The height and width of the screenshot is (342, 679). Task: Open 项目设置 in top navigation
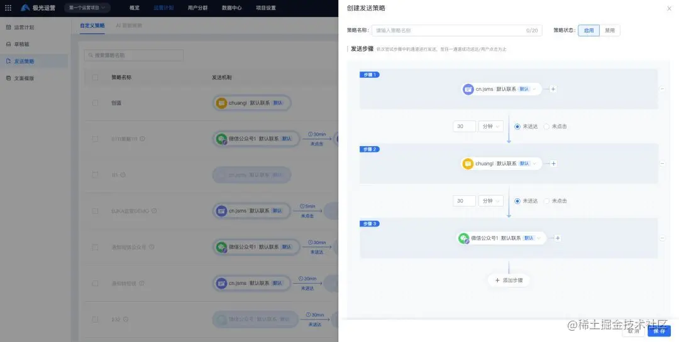pos(265,8)
